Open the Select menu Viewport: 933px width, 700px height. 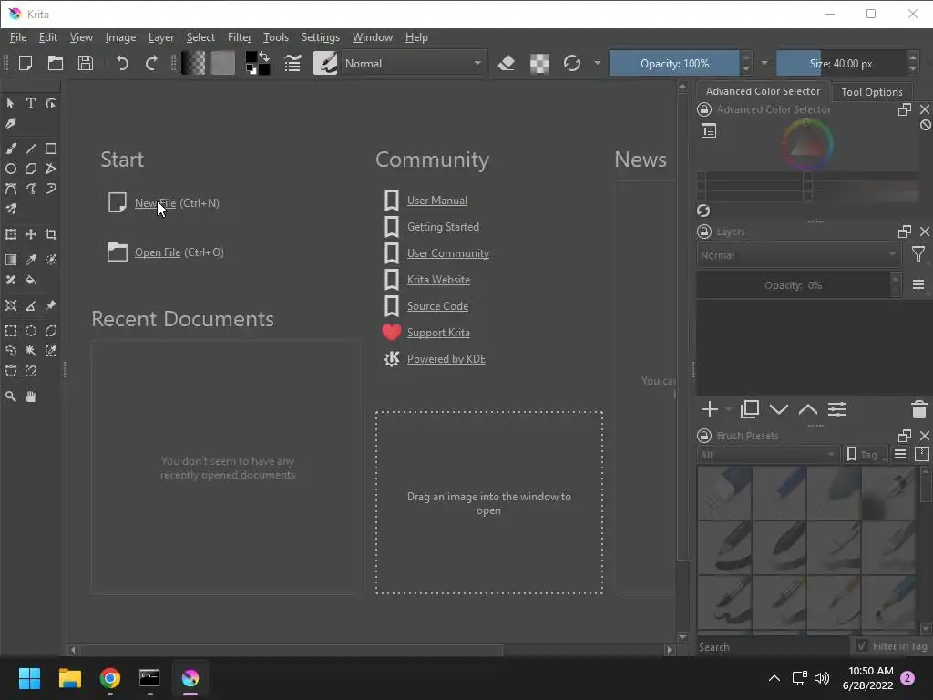point(200,37)
